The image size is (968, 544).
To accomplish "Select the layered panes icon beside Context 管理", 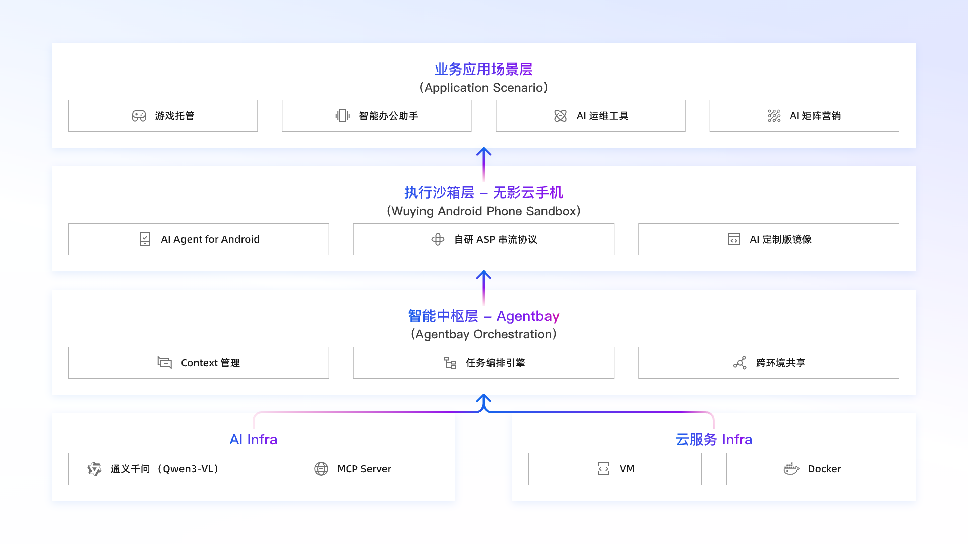I will 164,363.
